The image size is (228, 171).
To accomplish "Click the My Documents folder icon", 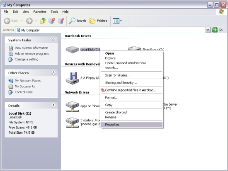I will pos(11,87).
